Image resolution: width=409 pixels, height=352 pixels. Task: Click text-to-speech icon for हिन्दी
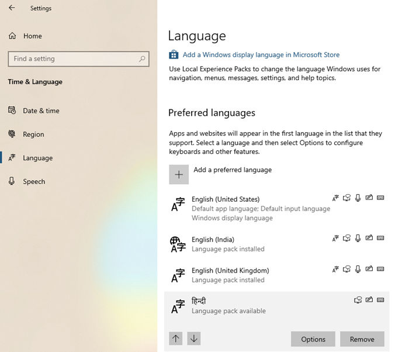point(358,300)
